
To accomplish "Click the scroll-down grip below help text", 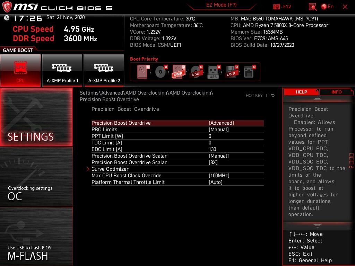I will (x=318, y=226).
